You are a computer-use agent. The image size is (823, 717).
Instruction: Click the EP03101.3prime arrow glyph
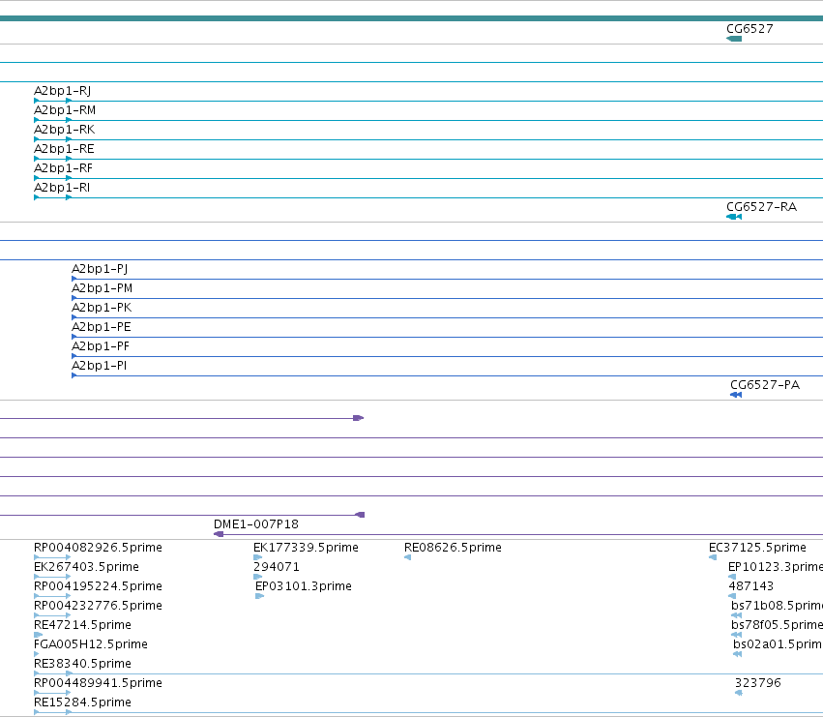259,596
